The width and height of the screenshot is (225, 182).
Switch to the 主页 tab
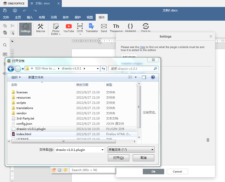click(18, 17)
